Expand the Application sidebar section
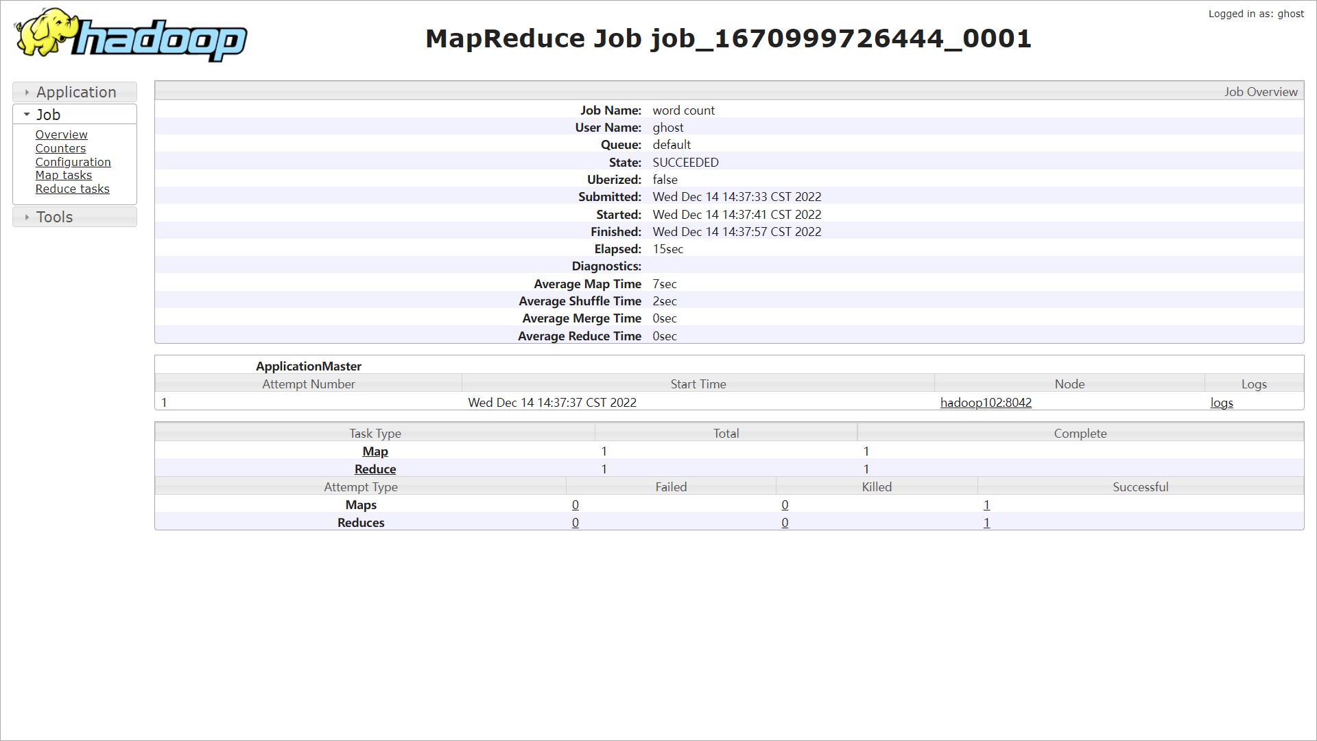Viewport: 1317px width, 741px height. (75, 92)
